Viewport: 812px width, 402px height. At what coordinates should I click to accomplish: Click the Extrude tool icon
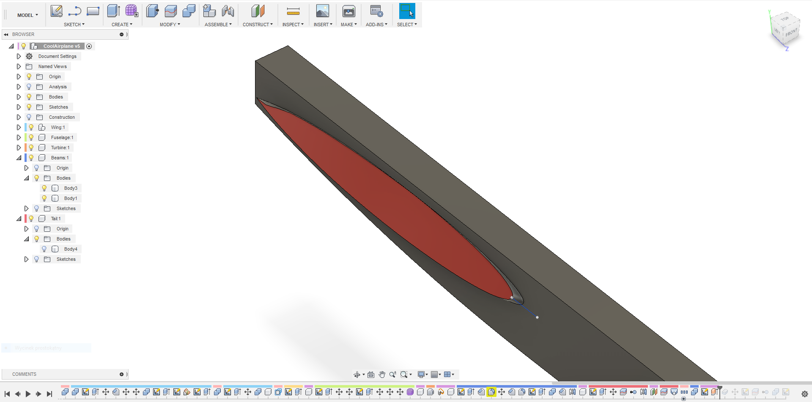113,11
